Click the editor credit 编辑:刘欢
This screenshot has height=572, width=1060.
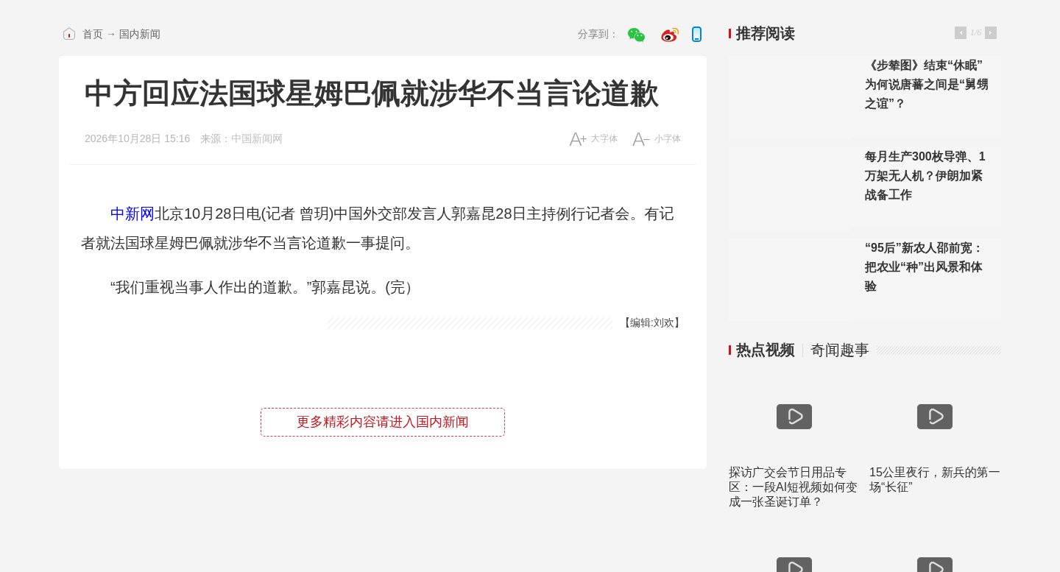651,322
